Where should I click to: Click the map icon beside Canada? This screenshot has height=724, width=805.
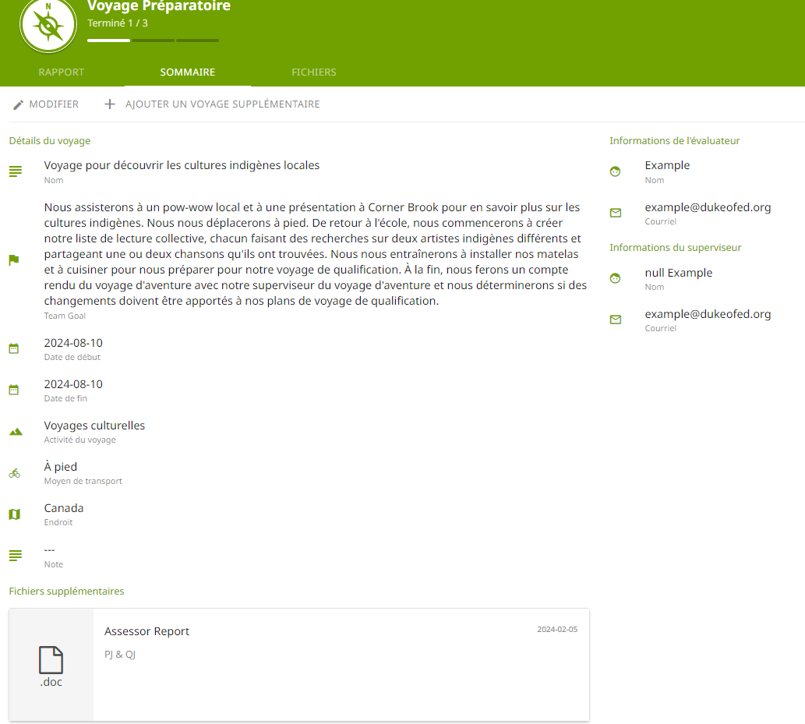[14, 514]
